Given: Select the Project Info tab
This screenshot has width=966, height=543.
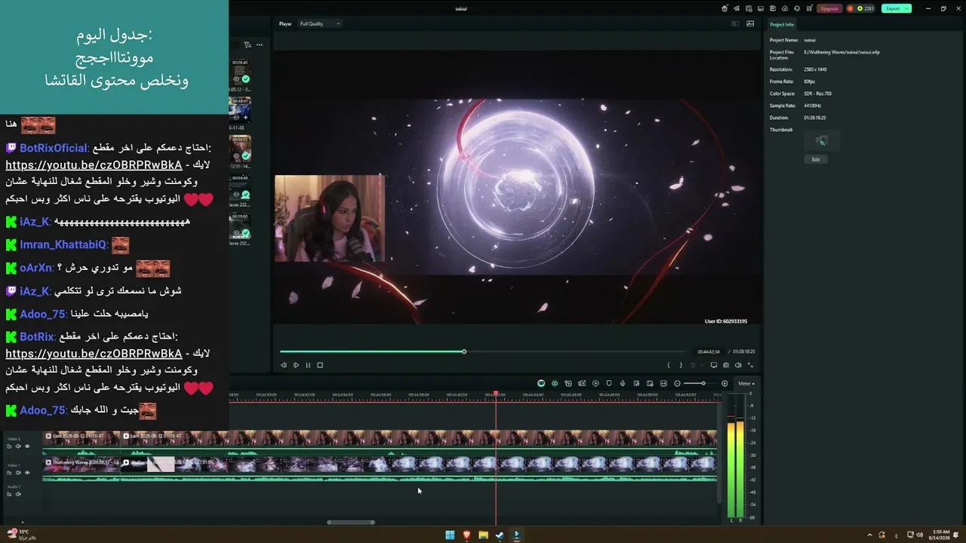Looking at the screenshot, I should pos(782,25).
